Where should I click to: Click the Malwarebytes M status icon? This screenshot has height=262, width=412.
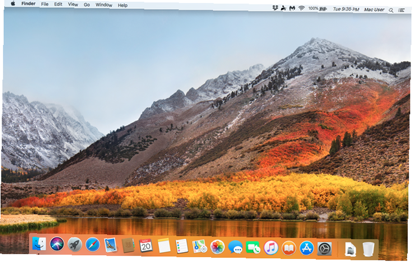(x=292, y=8)
